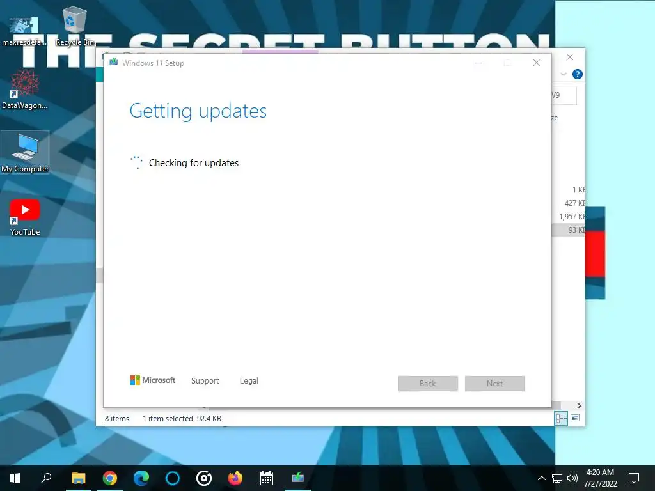This screenshot has width=655, height=491.
Task: Close the File Explorer window behind Setup
Action: (x=570, y=57)
